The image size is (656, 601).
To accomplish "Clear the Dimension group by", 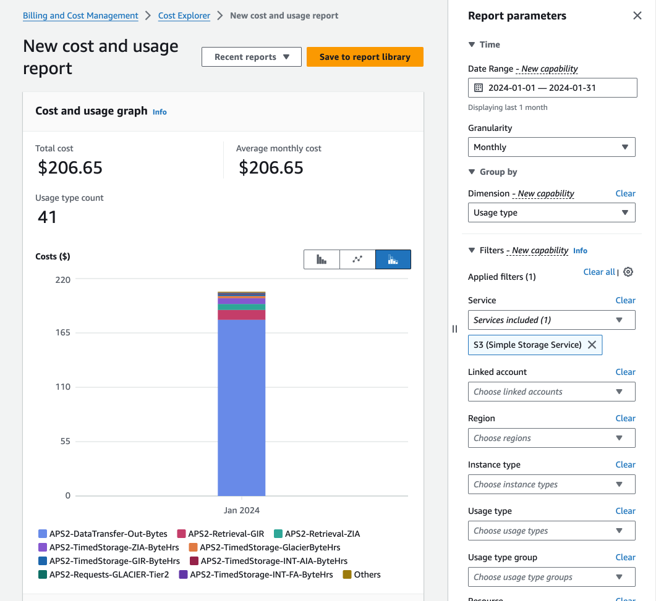I will pyautogui.click(x=625, y=193).
